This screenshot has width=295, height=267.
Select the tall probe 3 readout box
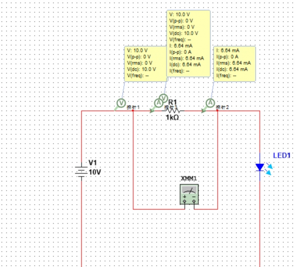click(x=188, y=44)
